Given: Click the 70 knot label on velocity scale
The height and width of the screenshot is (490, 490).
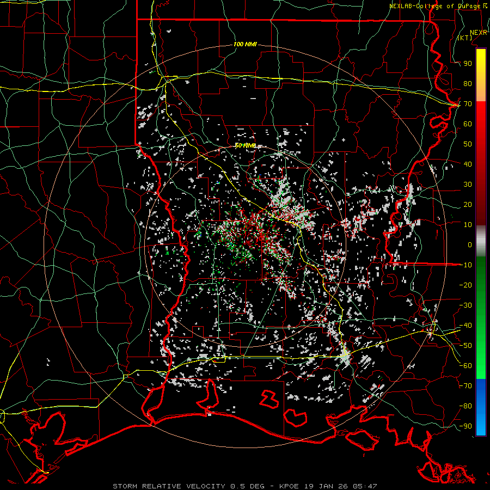Looking at the screenshot, I should click(468, 104).
